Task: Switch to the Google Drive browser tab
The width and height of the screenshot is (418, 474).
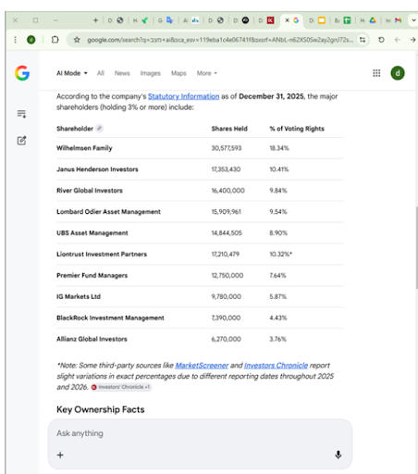Action: (373, 20)
